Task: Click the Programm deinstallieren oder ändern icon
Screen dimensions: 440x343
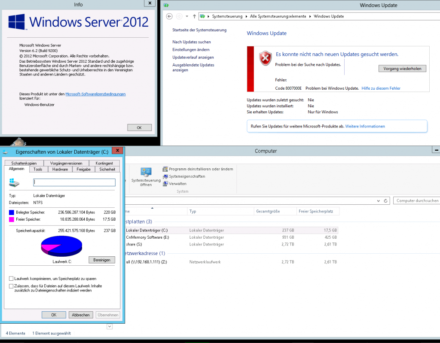Action: click(165, 169)
